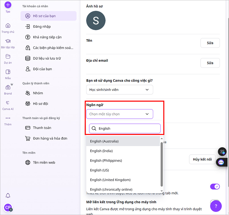Open Mẫu templates icon
This screenshot has width=229, height=215.
click(8, 72)
